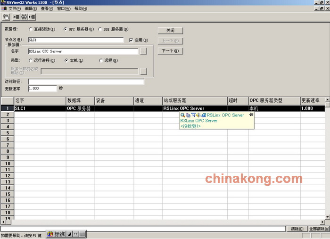The image size is (330, 239).
Task: Click the OPC 服务器类型 column header
Action: (x=274, y=100)
